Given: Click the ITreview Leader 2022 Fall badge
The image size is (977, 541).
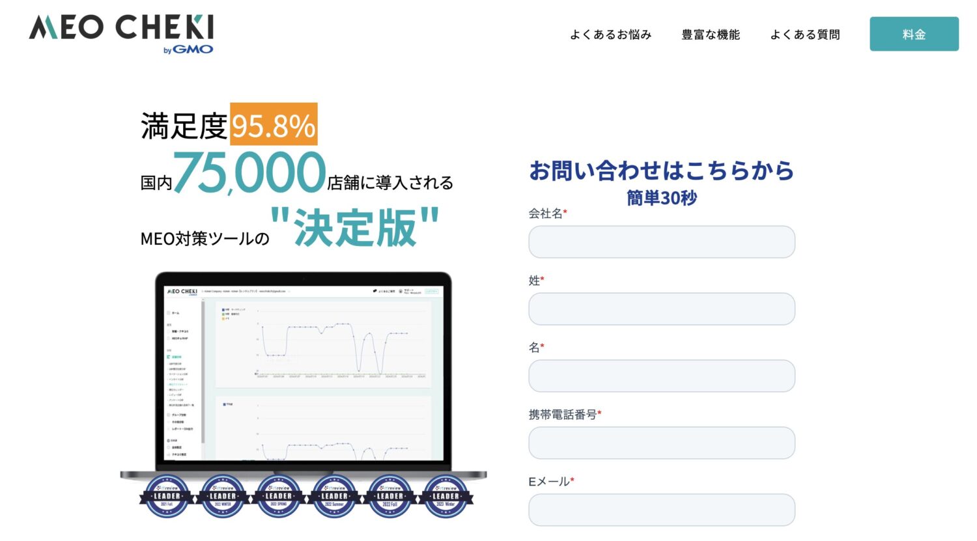Looking at the screenshot, I should pos(389,497).
